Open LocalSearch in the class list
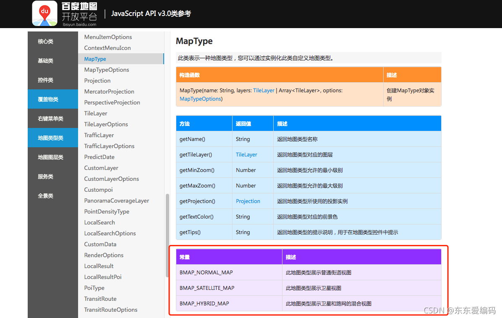The image size is (502, 318). (x=99, y=222)
